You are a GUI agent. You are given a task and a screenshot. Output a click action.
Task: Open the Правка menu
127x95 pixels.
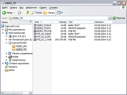[13, 8]
